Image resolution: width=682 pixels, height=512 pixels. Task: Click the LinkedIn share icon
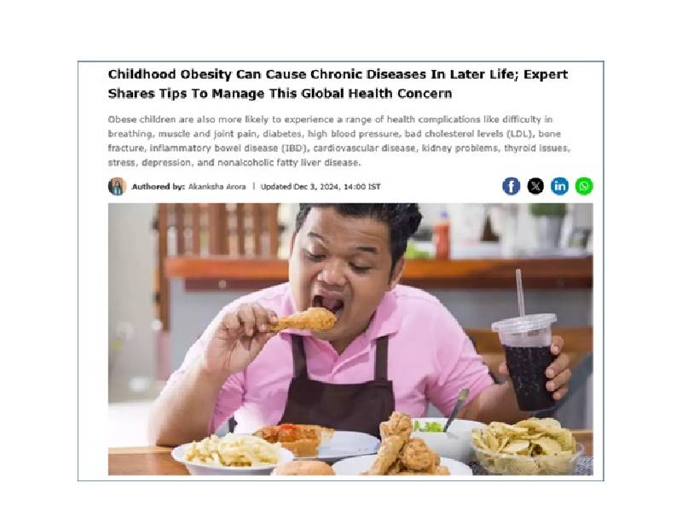tap(560, 186)
